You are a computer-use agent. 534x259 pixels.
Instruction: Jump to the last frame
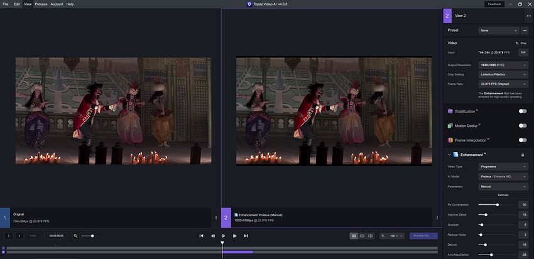click(246, 236)
